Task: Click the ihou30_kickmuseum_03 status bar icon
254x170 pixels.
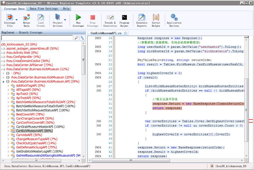Action: coord(212,166)
